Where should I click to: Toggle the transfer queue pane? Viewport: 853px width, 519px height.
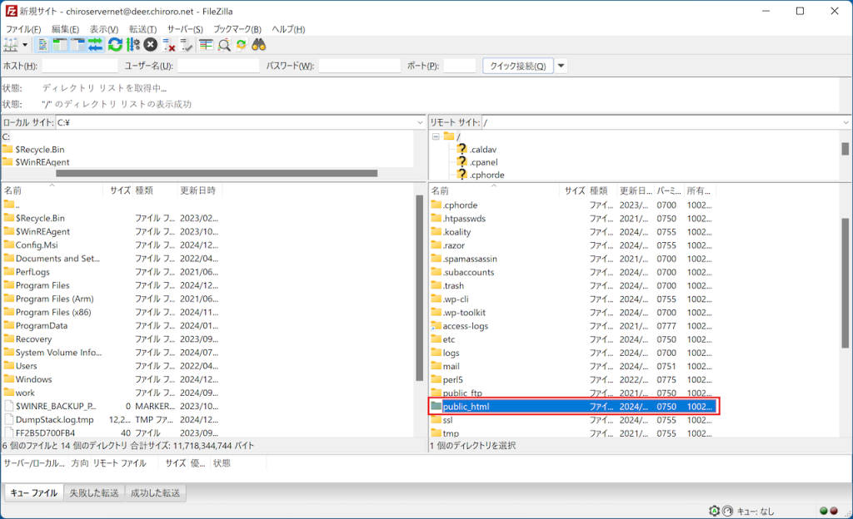[94, 45]
